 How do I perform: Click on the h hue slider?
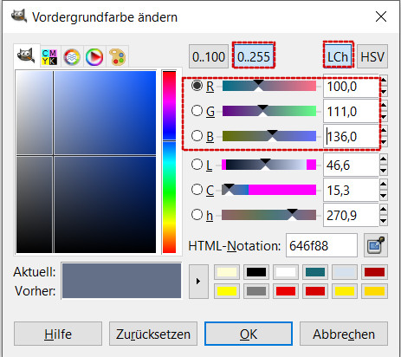tap(269, 215)
